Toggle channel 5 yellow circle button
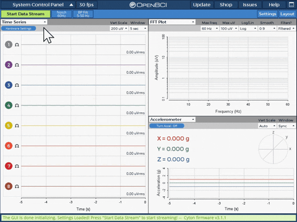Screen dimensions: 297x222 coord(9,126)
